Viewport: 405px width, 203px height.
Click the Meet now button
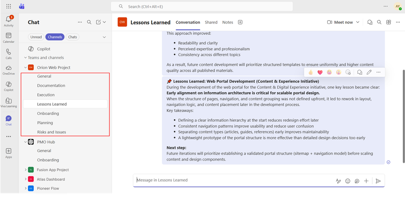pyautogui.click(x=340, y=22)
